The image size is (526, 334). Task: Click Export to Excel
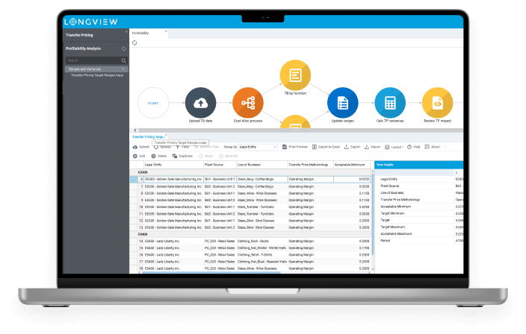click(x=326, y=147)
